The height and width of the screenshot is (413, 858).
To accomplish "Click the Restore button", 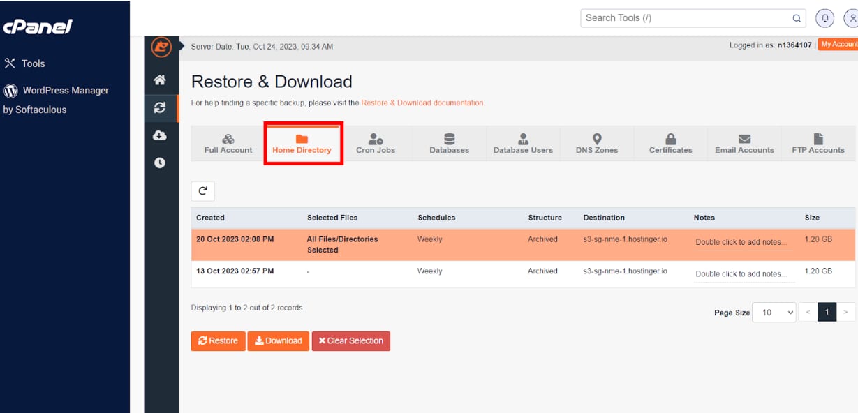I will point(218,340).
